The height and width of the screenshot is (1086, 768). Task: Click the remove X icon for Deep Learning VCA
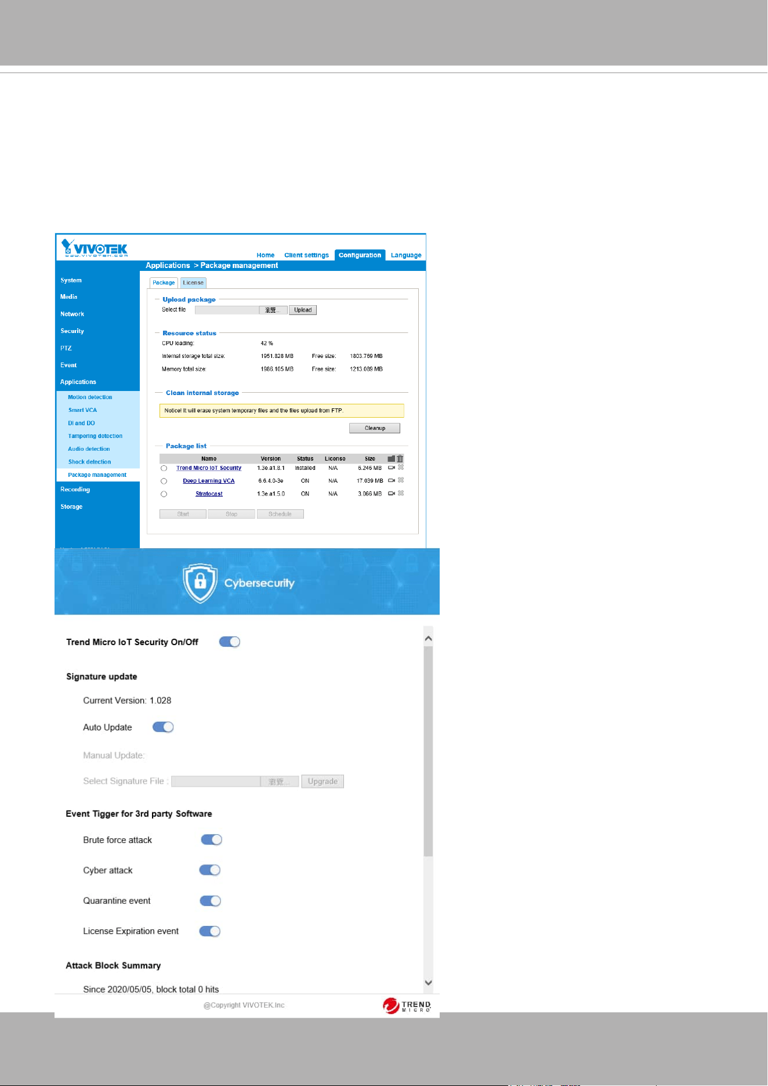401,480
